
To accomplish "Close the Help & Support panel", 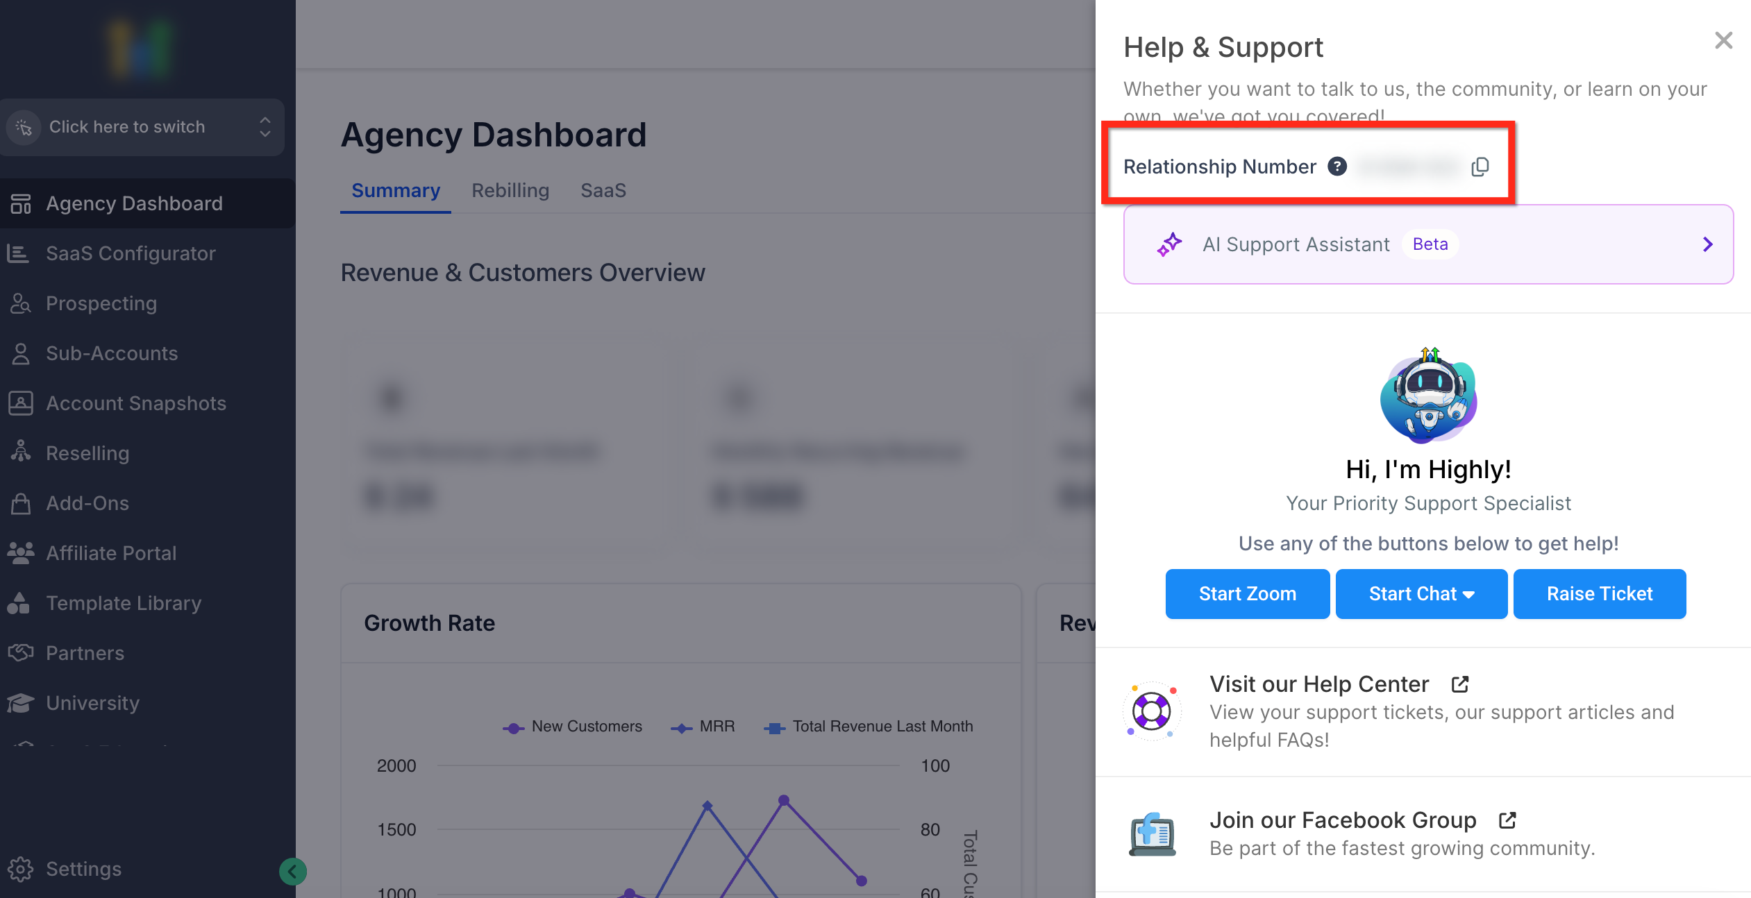I will 1723,40.
